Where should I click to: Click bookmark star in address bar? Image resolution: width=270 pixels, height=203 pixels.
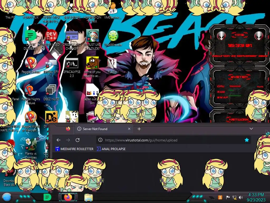click(247, 140)
